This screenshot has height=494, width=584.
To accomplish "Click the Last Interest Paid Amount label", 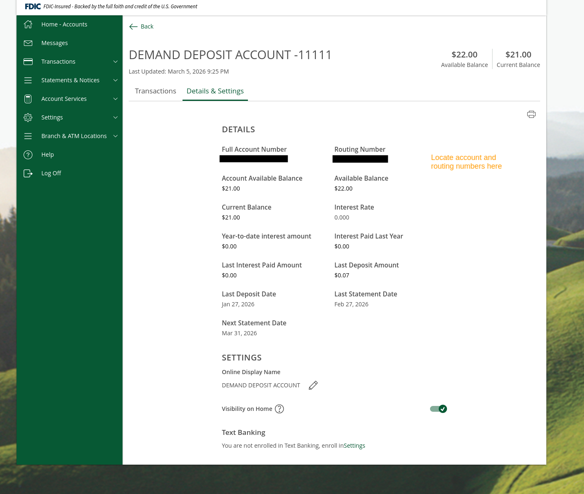I will 262,265.
